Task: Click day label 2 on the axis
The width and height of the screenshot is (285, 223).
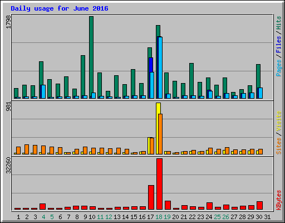Action: pyautogui.click(x=27, y=217)
